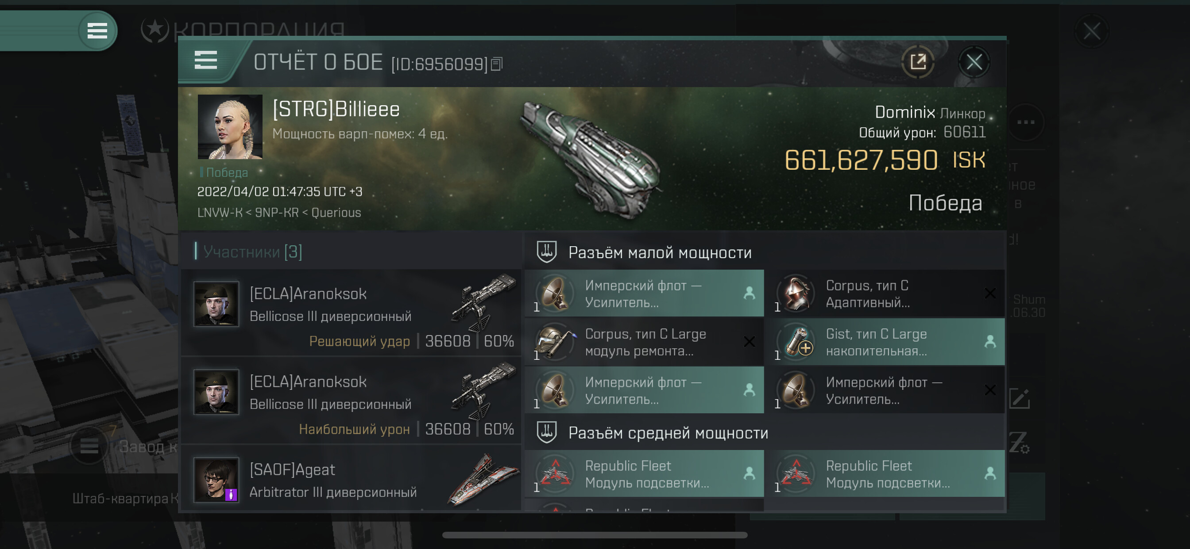Open Aranoksok's final blow participant entry

click(x=351, y=313)
